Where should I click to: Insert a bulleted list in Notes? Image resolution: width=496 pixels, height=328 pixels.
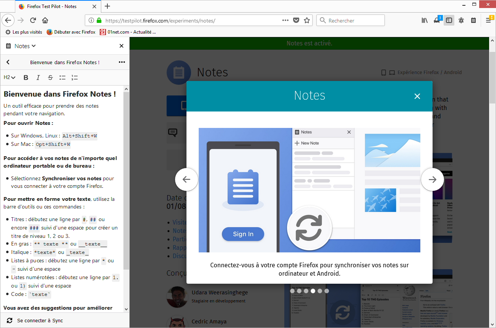tap(63, 78)
